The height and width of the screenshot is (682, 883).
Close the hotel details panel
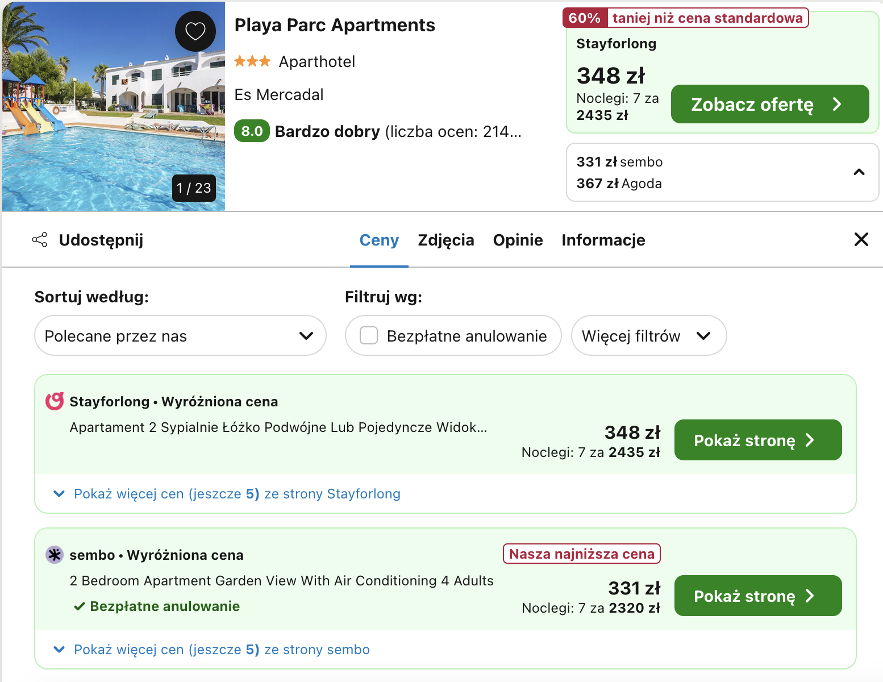[x=861, y=239]
